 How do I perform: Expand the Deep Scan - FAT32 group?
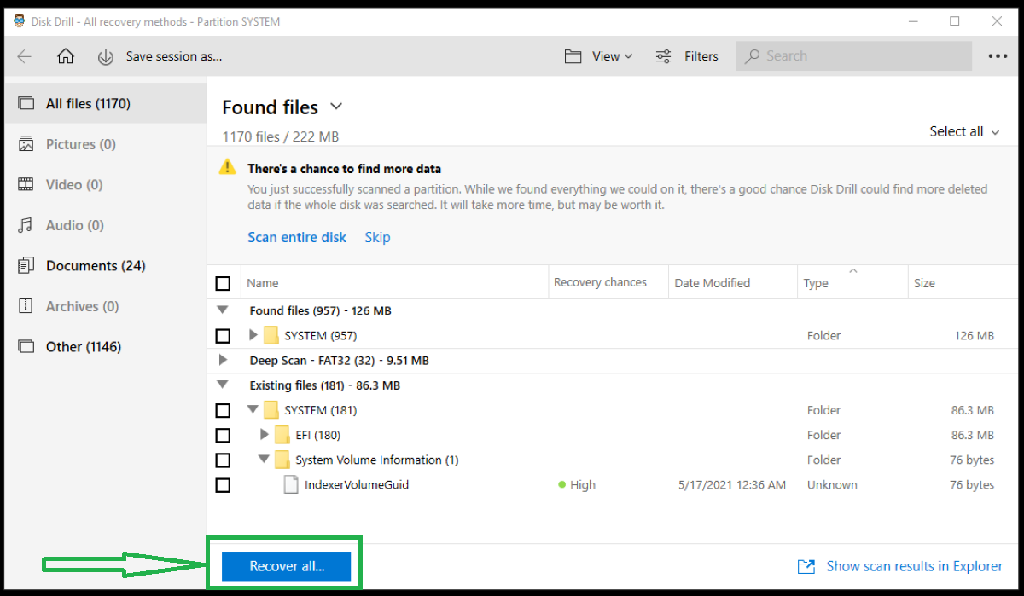(223, 360)
